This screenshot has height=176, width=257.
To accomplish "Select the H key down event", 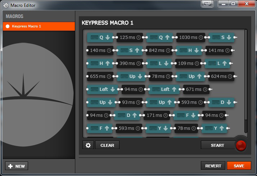I will pyautogui.click(x=189, y=50).
